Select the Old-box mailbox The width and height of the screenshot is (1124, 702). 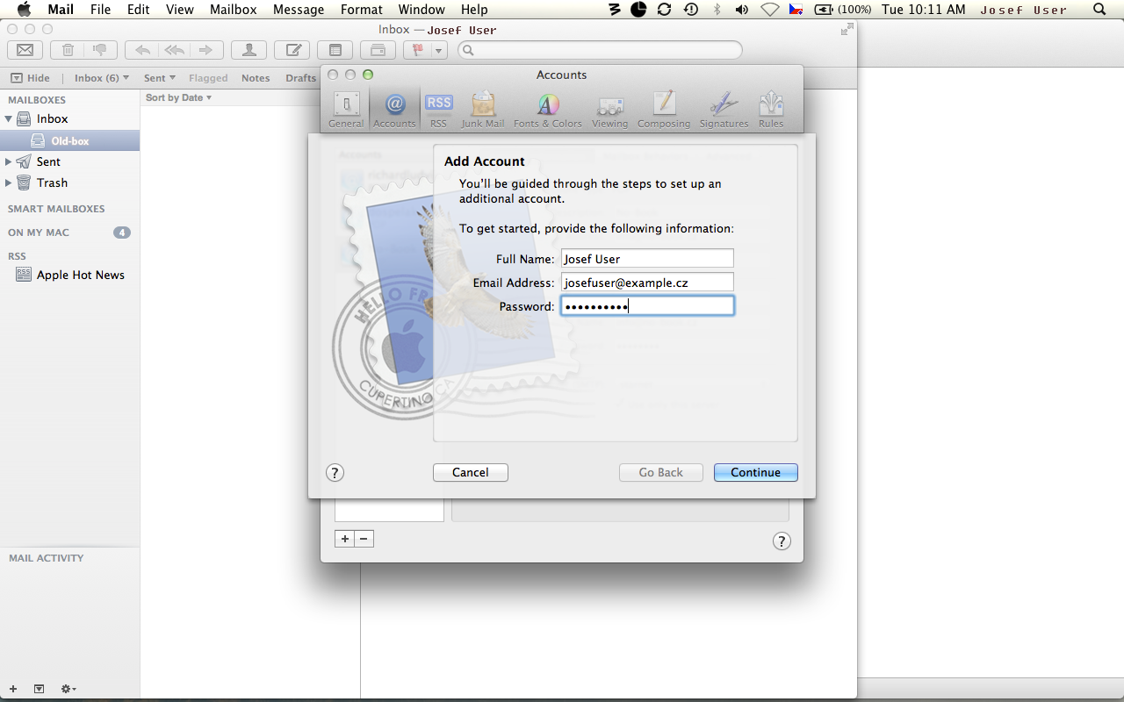point(69,140)
